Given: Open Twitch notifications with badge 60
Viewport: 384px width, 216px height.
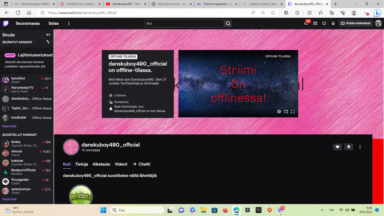Looking at the screenshot, I should tap(306, 23).
